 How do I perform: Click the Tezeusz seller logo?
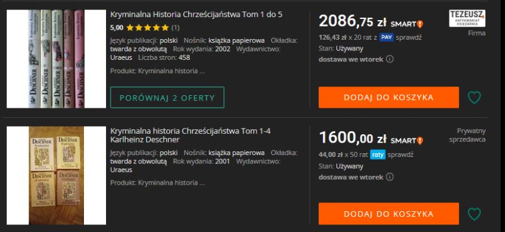(x=467, y=18)
